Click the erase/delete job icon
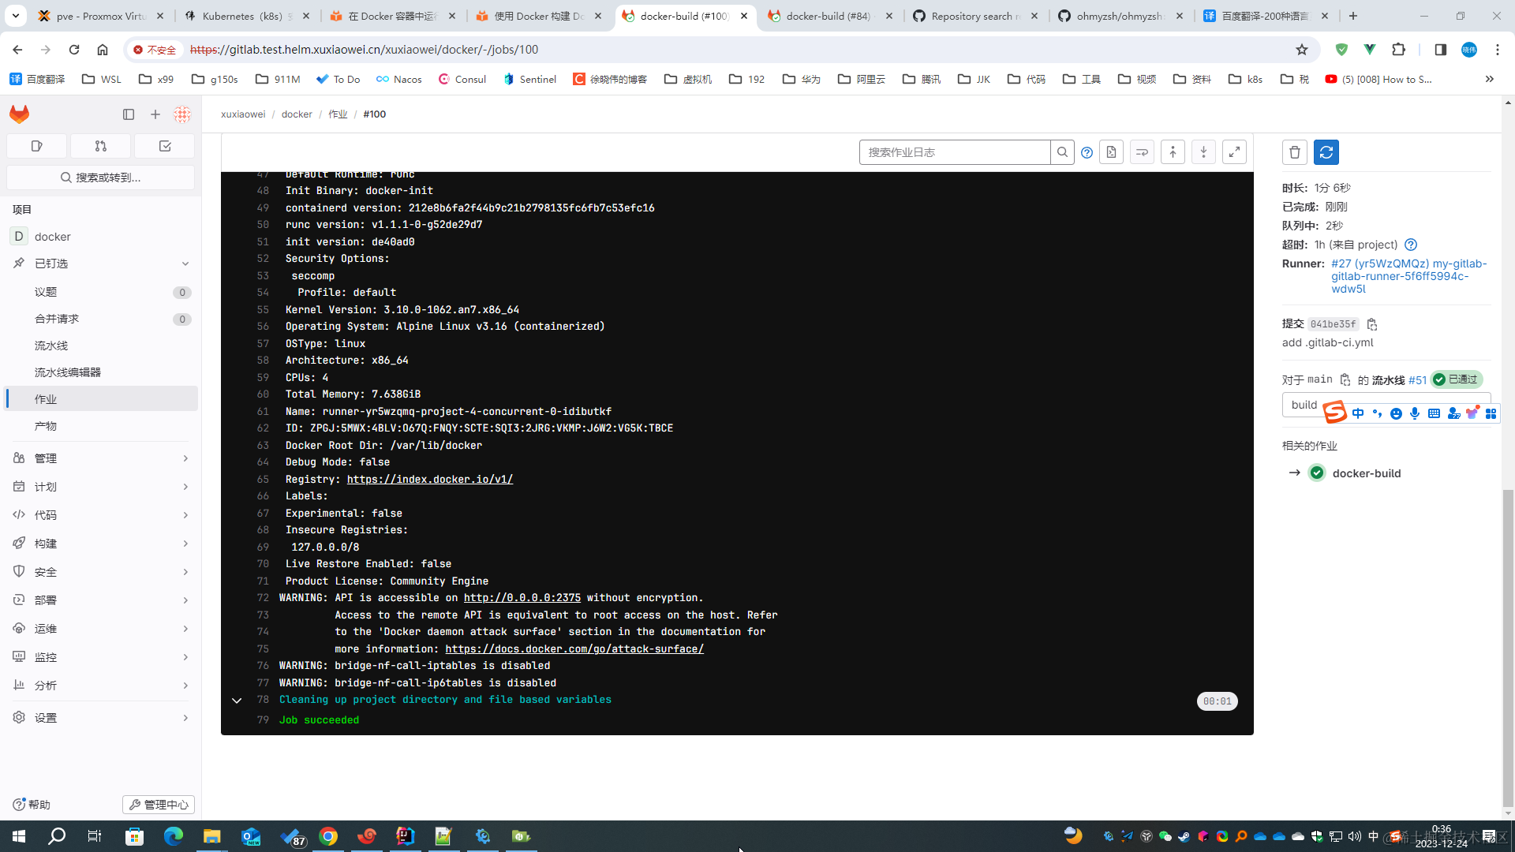This screenshot has width=1515, height=852. (x=1294, y=152)
